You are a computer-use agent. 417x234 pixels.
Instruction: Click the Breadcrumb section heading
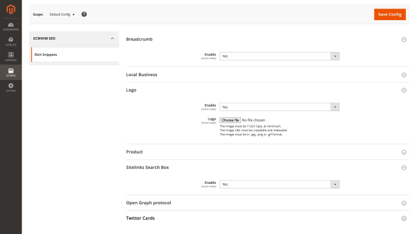pos(139,39)
